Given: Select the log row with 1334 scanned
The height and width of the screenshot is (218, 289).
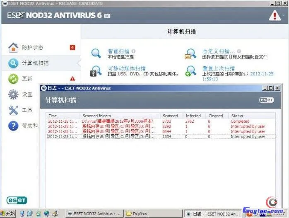Looking at the screenshot, I should (161, 137).
